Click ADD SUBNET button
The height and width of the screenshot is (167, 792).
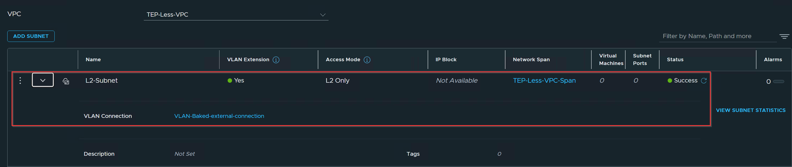[31, 36]
